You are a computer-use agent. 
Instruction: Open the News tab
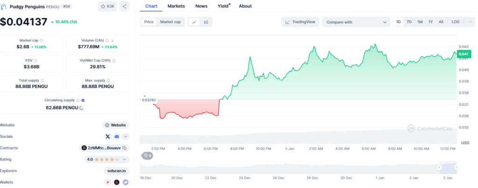[201, 6]
